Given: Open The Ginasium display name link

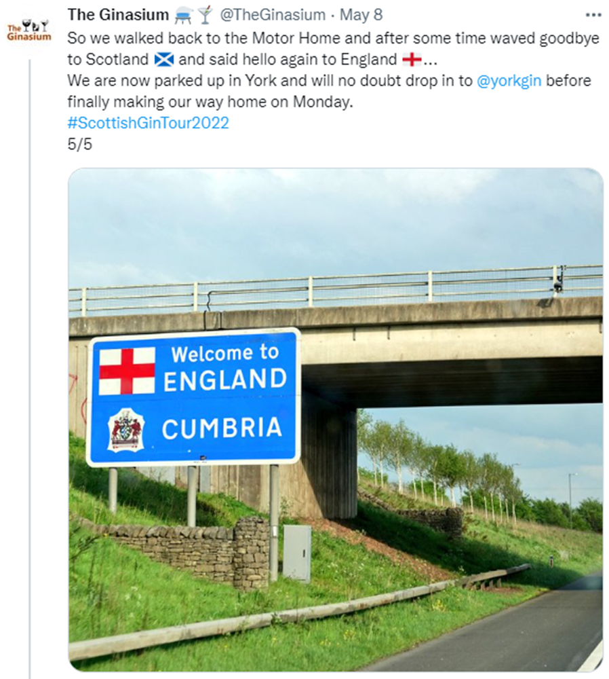Looking at the screenshot, I should coord(117,14).
